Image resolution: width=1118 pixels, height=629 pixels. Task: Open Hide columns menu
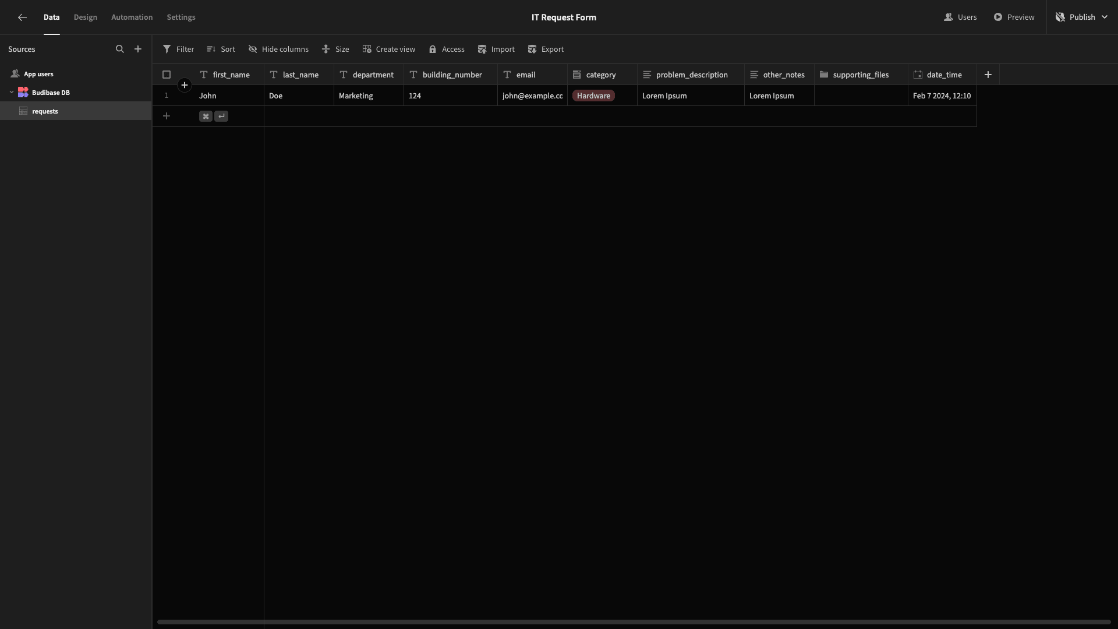[x=278, y=49]
